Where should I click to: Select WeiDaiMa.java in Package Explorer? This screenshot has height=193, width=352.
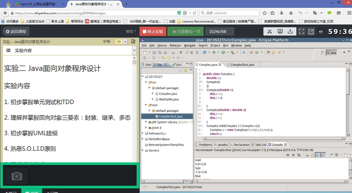coord(169,99)
